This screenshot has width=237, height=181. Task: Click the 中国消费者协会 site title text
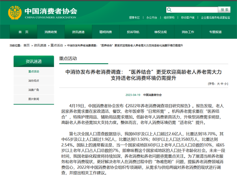pyautogui.click(x=51, y=11)
